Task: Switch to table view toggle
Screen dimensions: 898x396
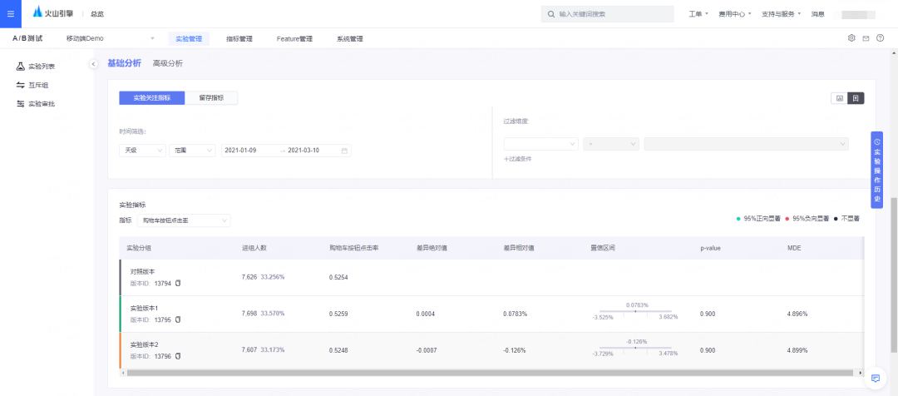Action: pyautogui.click(x=856, y=98)
